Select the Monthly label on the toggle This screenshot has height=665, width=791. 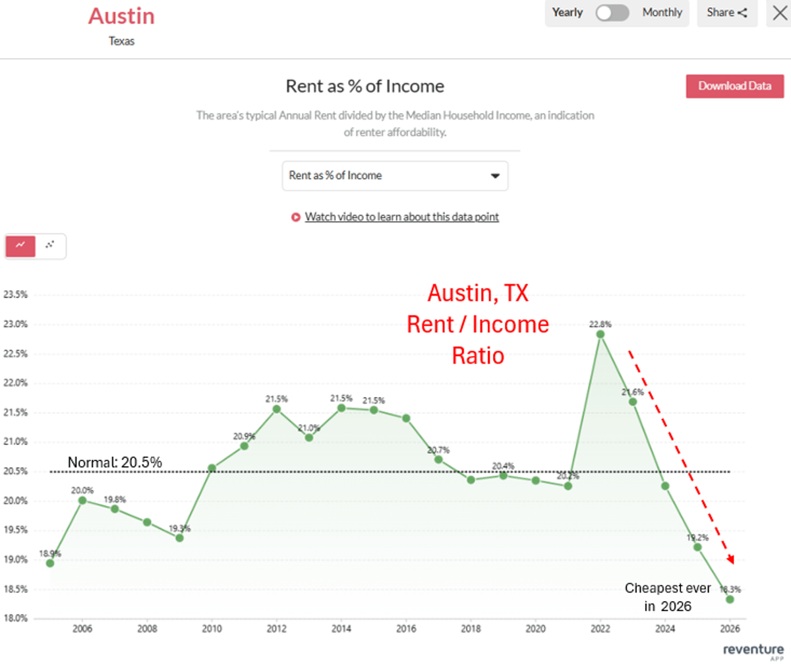pos(662,13)
